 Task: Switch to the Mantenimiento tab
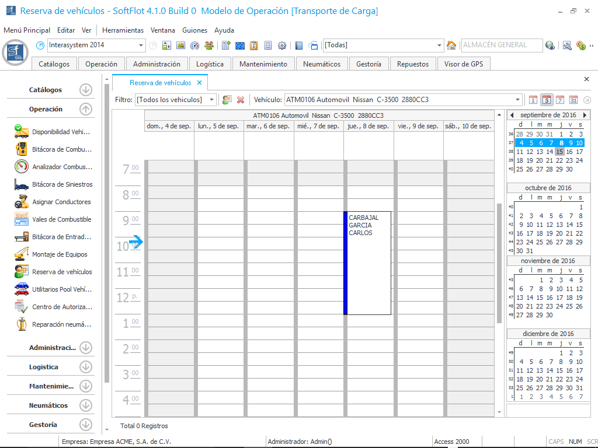pos(263,64)
